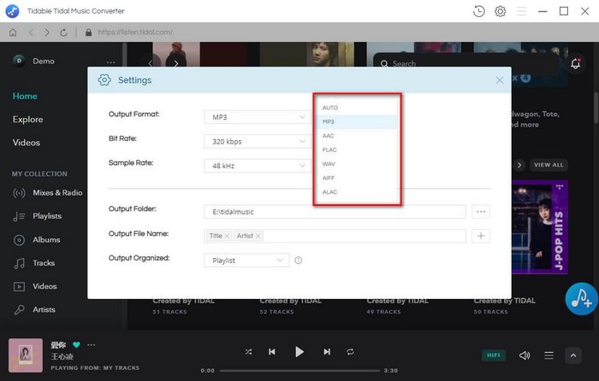Play the current track
This screenshot has height=381, width=599.
[x=299, y=352]
